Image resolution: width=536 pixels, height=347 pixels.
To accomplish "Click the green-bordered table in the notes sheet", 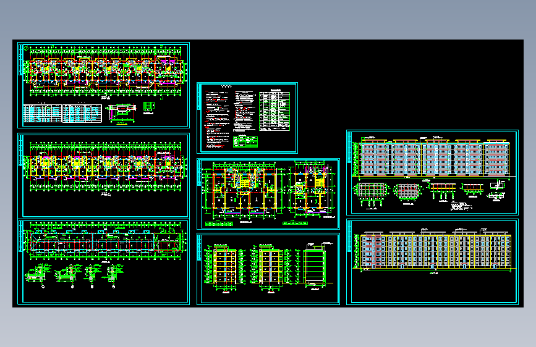I will coord(274,111).
